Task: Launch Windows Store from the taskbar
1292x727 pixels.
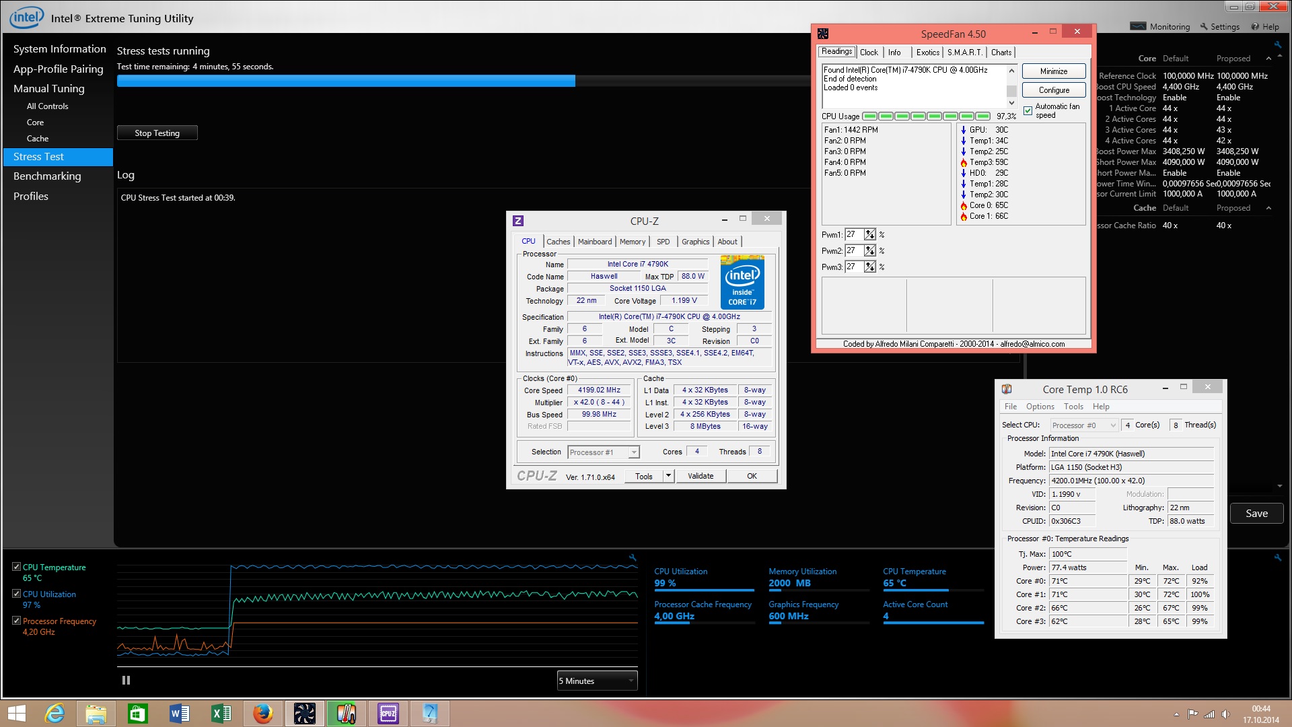Action: 138,714
